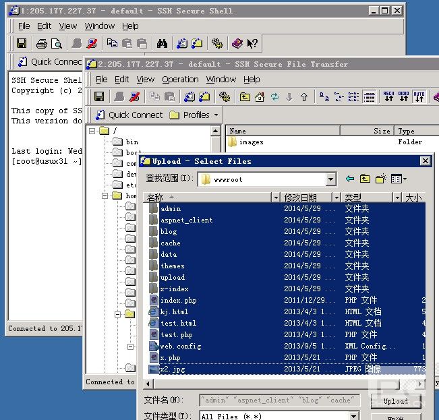
Task: Open type column dropdown arrow
Action: pyautogui.click(x=397, y=198)
